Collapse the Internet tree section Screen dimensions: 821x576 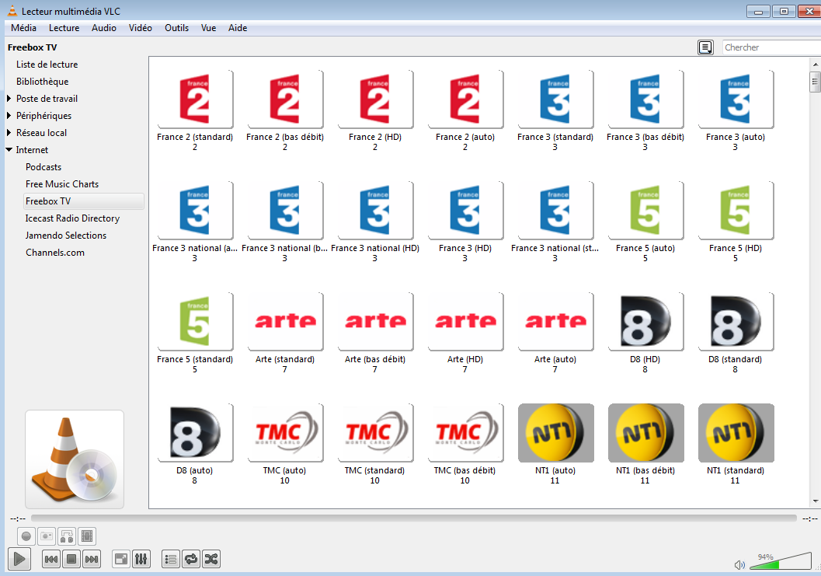click(x=9, y=150)
